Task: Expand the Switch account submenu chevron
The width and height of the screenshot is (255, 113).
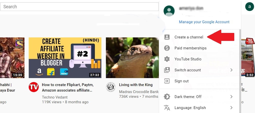Action: [231, 70]
